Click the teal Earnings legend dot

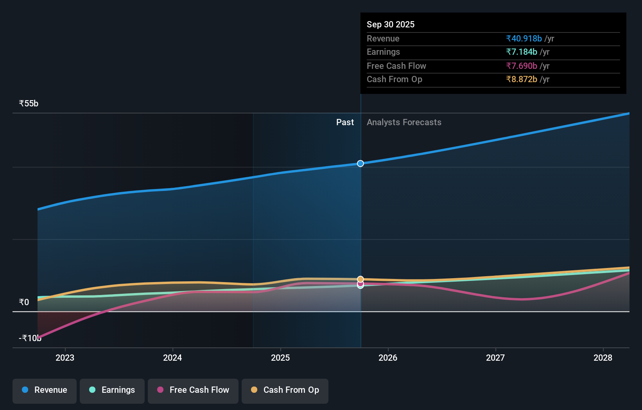91,390
